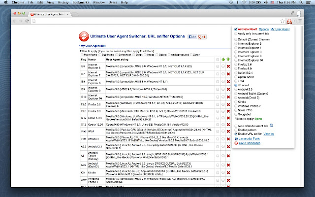Delete the iPad row

tap(228, 131)
